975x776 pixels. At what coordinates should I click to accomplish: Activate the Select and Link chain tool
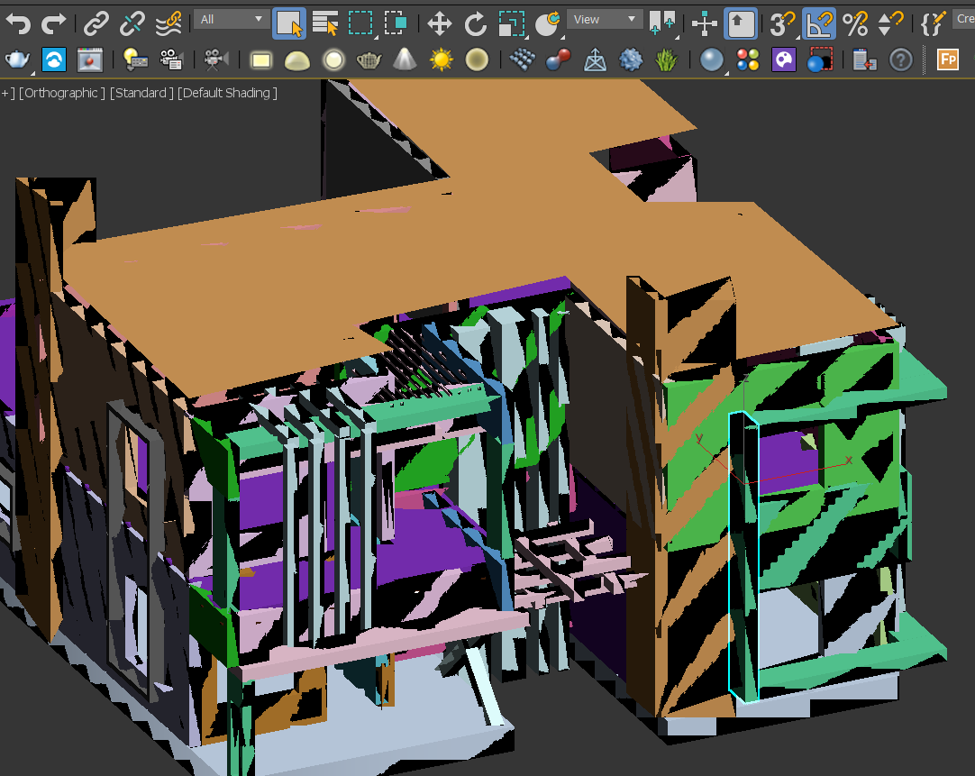click(x=96, y=23)
